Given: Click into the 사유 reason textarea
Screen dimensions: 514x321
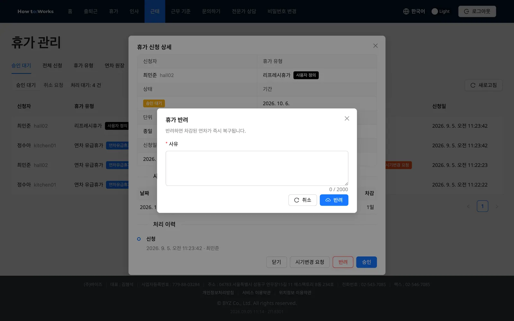Looking at the screenshot, I should click(257, 168).
